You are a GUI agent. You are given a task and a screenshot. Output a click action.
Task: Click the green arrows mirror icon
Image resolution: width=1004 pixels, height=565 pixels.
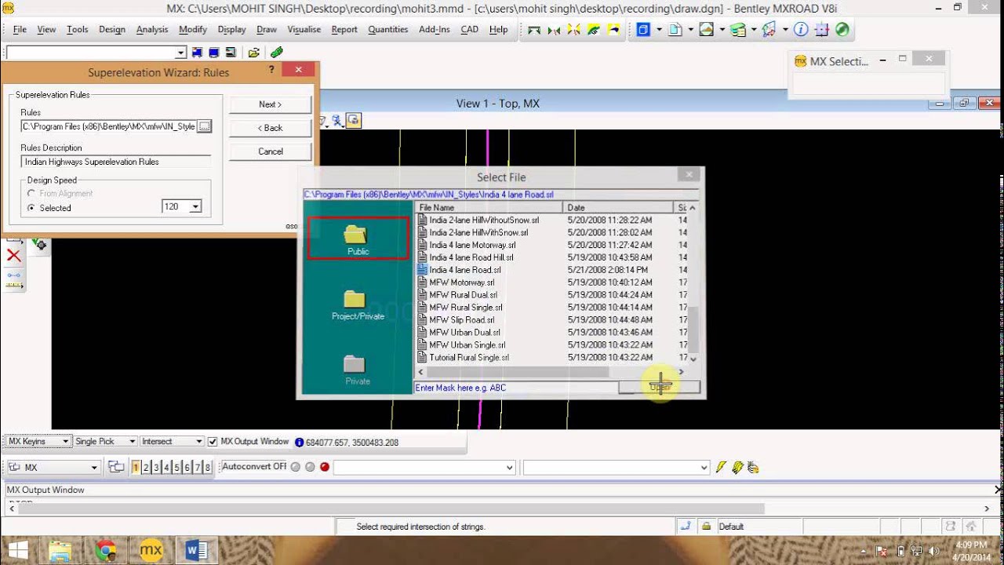[554, 30]
